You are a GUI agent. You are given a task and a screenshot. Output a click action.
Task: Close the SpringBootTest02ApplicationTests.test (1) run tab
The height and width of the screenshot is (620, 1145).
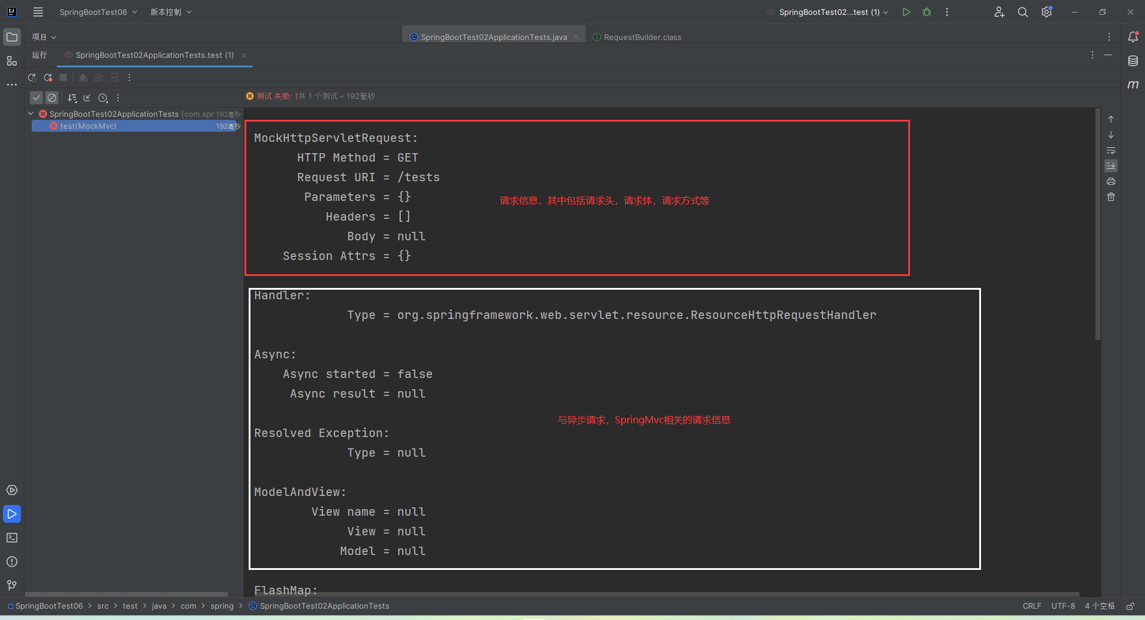pyautogui.click(x=244, y=55)
